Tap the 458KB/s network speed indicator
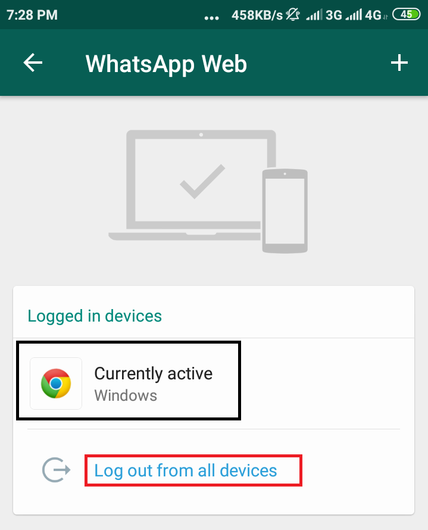Image resolution: width=428 pixels, height=530 pixels. coord(257,15)
